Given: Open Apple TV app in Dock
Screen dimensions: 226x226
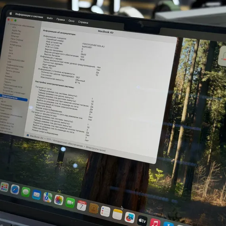Looking at the screenshot, I should click(142, 220).
